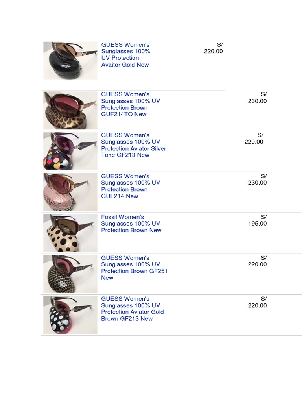Click S/ 230.00 price for GUF214 New listing

tap(257, 179)
